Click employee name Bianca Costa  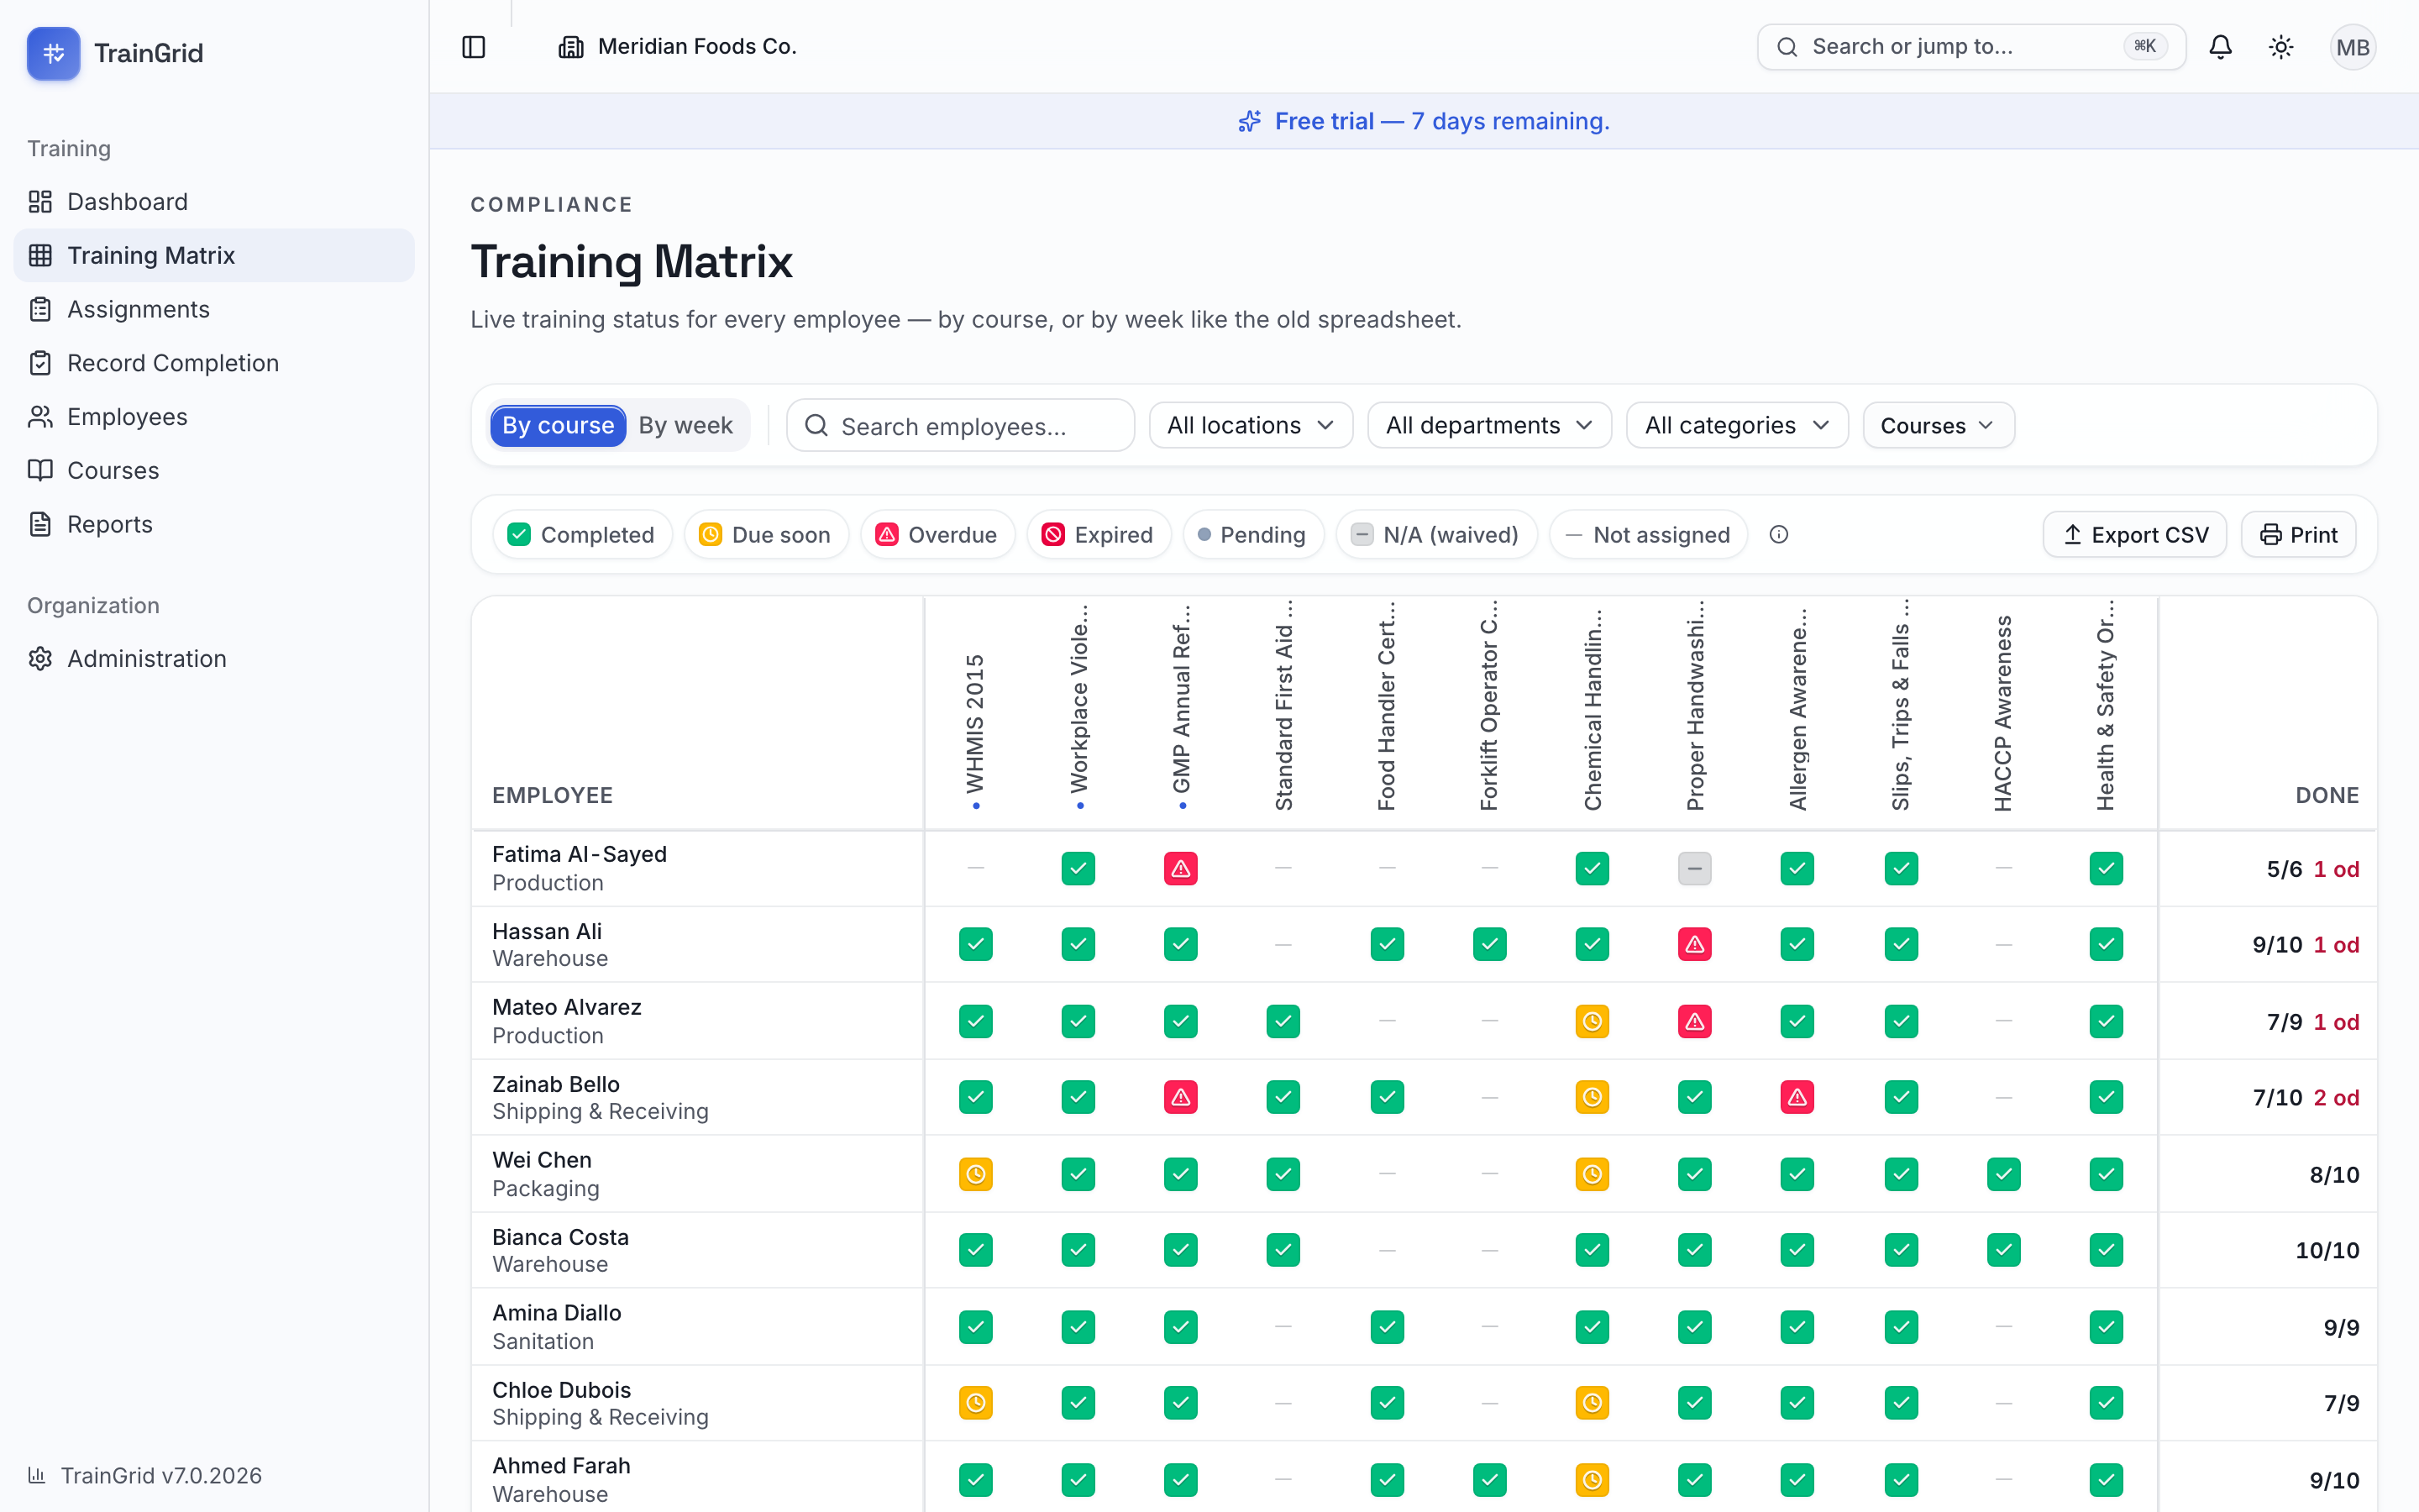(561, 1237)
